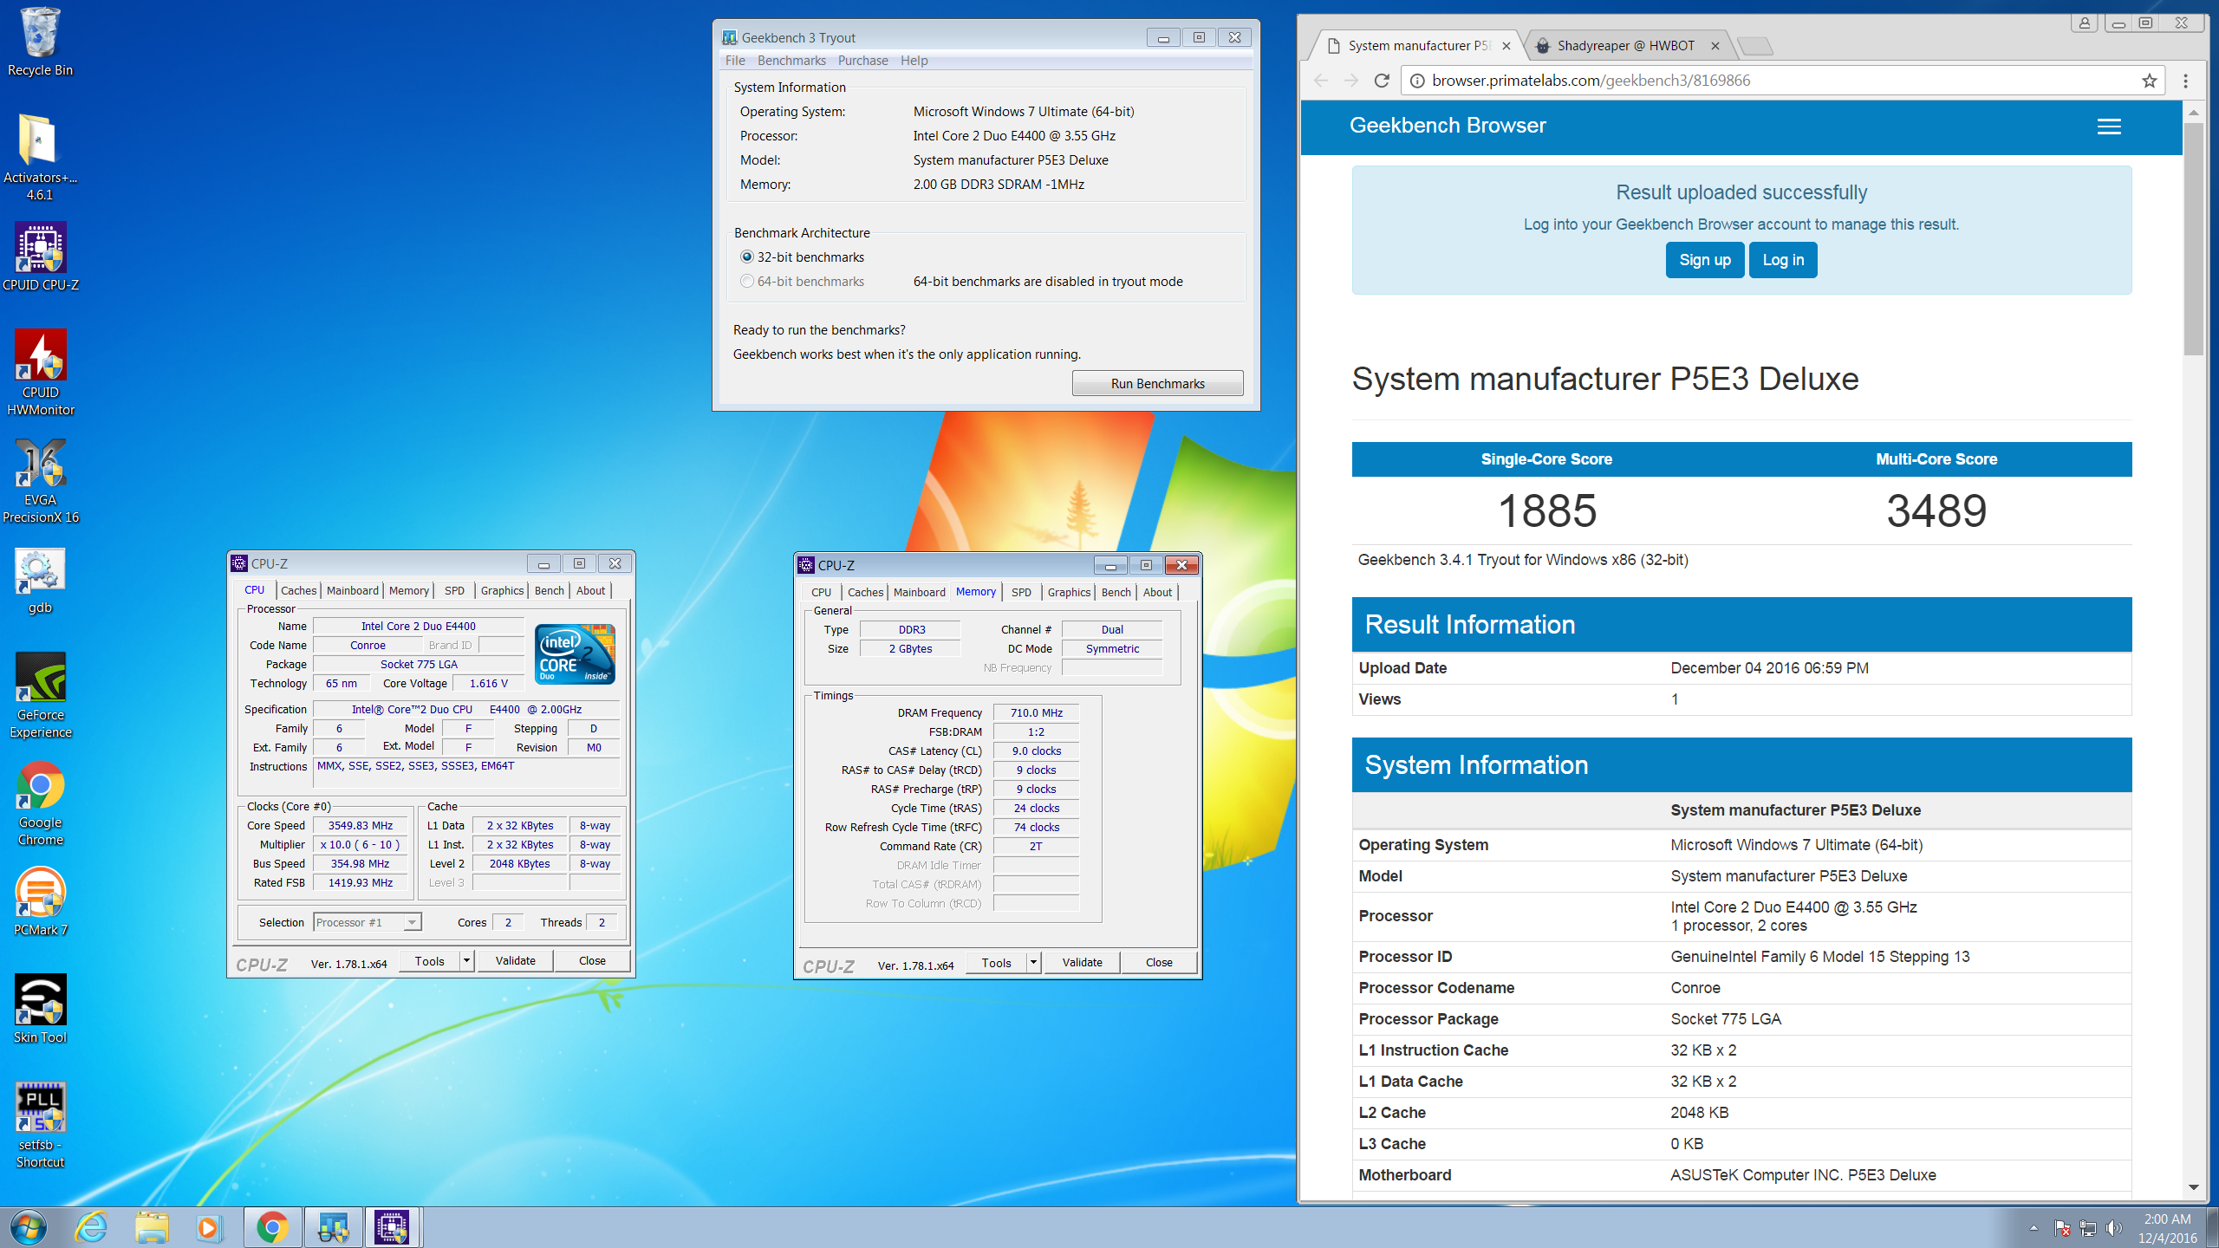Focus the Chrome address bar URL
The image size is (2219, 1248).
tap(1591, 81)
